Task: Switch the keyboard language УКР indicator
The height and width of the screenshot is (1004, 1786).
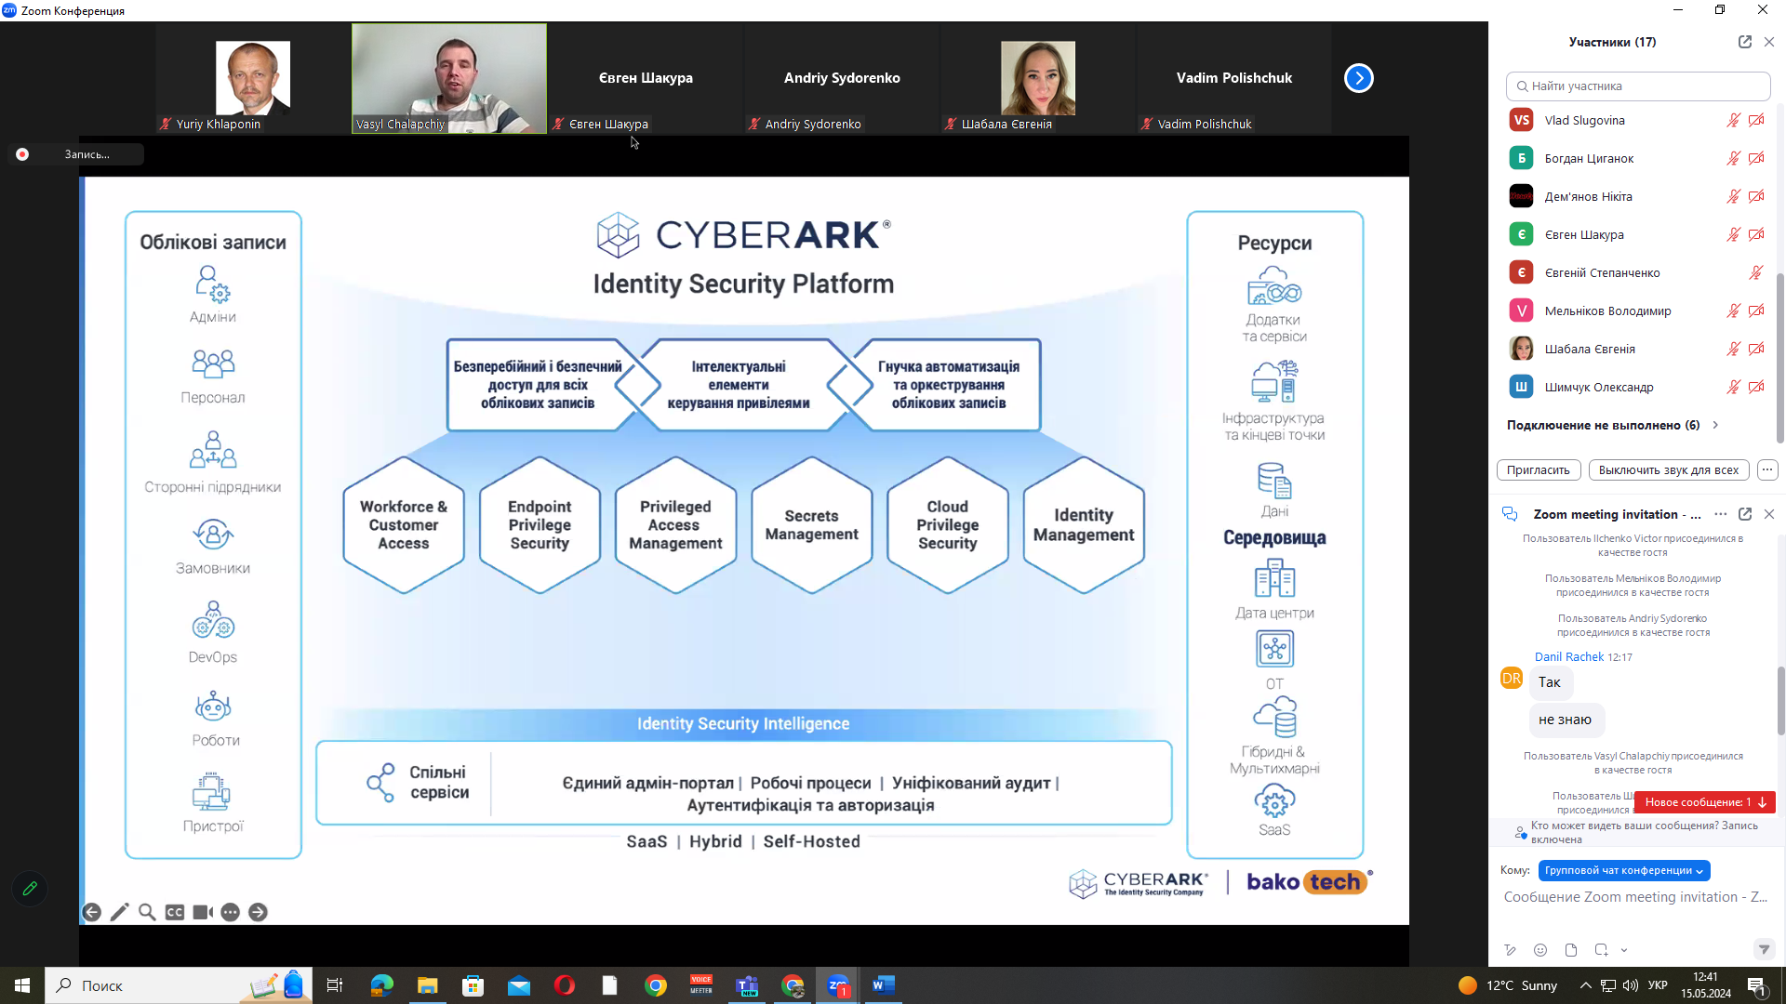Action: pos(1658,985)
